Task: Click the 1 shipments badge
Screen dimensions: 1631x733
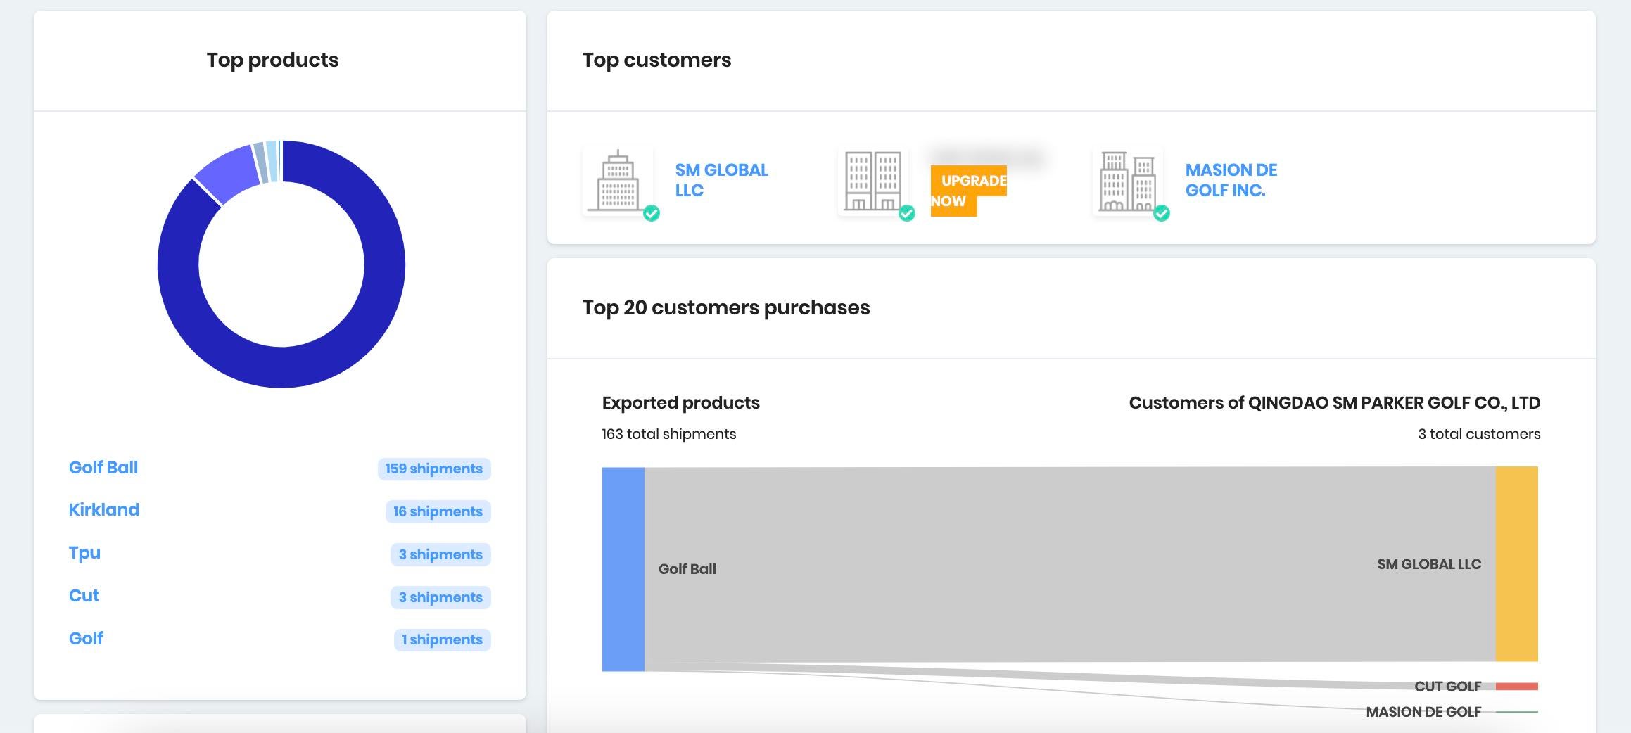Action: (x=442, y=640)
